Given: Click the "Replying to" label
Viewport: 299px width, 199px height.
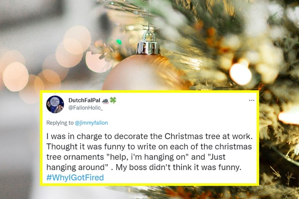Looking at the screenshot, I should (x=60, y=122).
